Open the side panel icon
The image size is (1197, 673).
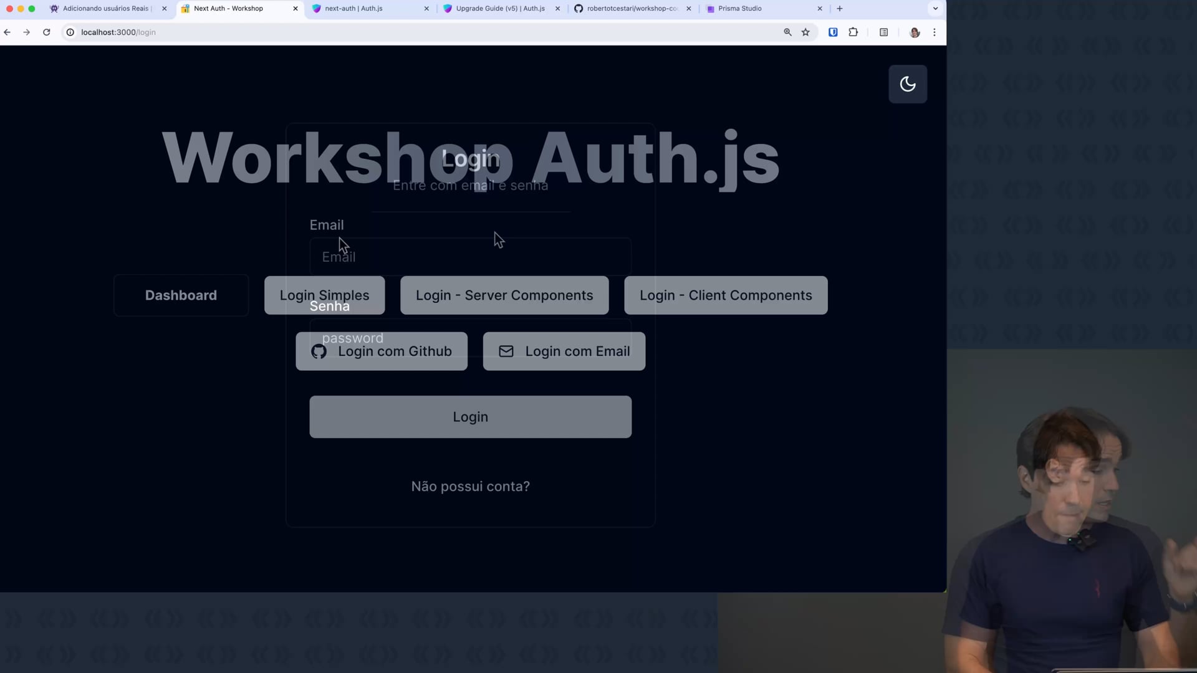883,32
